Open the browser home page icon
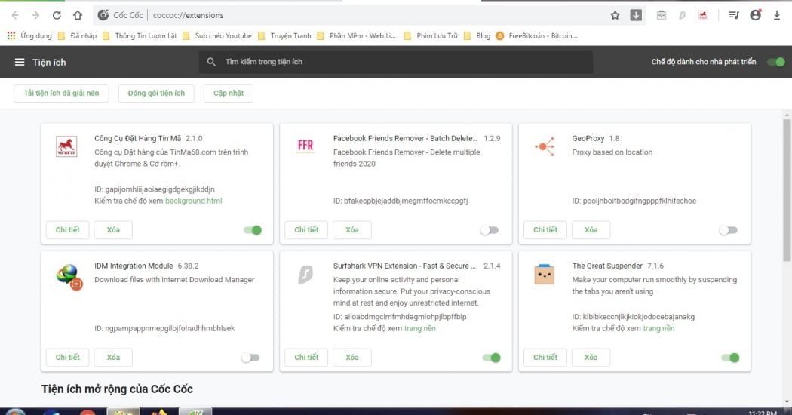This screenshot has height=415, width=792. pyautogui.click(x=77, y=15)
